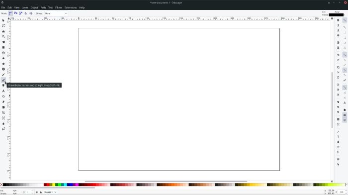Set straight line segments mode
Image resolution: width=348 pixels, height=195 pixels.
26,13
